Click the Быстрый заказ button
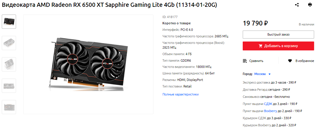The height and width of the screenshot is (129, 315). (x=278, y=34)
